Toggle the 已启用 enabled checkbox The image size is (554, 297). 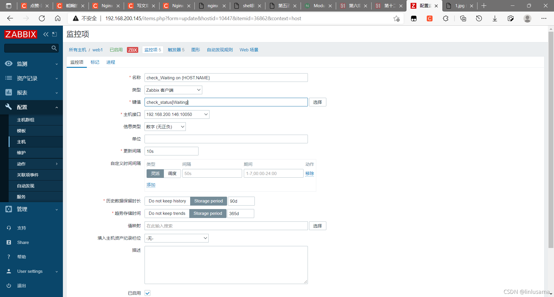point(147,293)
